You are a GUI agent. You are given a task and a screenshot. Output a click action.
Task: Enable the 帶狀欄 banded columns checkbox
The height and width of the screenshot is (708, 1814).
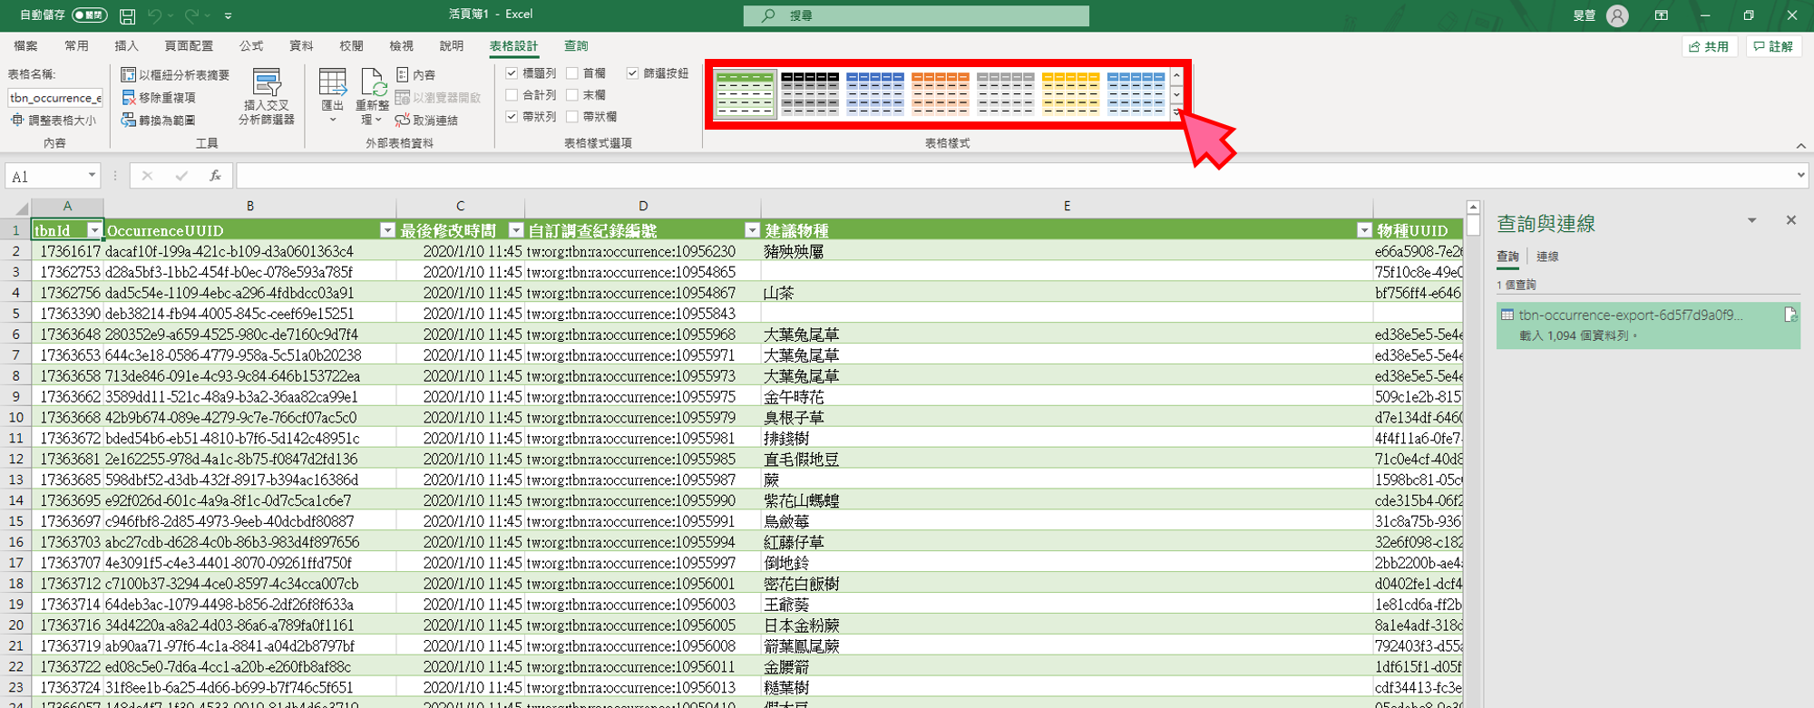coord(572,117)
